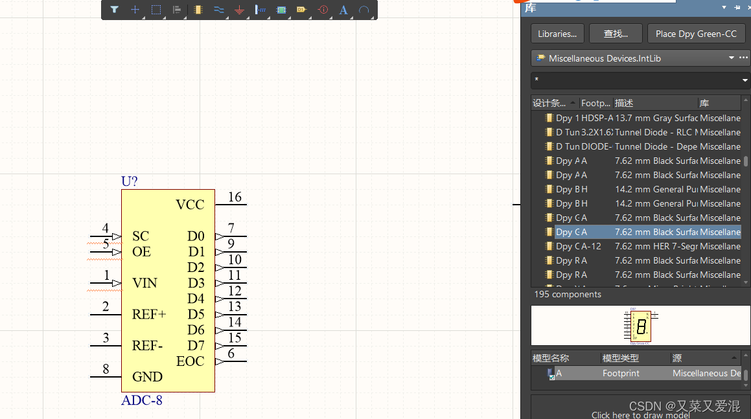751x419 pixels.
Task: Select the arc drawing tool
Action: [x=364, y=10]
